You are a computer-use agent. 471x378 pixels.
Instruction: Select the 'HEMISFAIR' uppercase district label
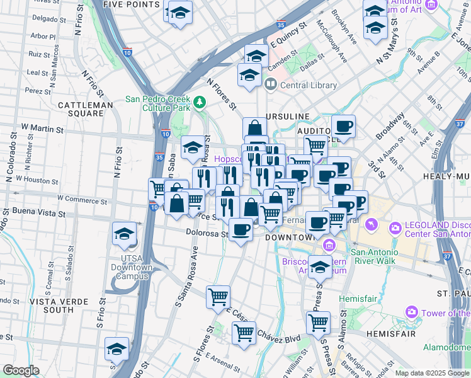tap(391, 334)
